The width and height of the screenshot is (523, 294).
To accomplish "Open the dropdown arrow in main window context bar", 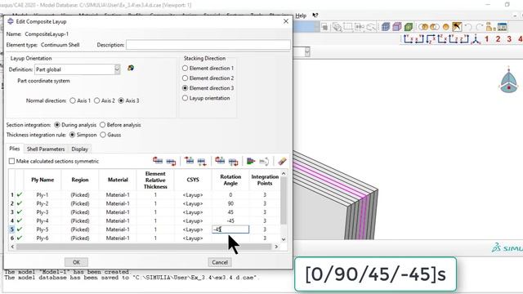I will point(307,51).
